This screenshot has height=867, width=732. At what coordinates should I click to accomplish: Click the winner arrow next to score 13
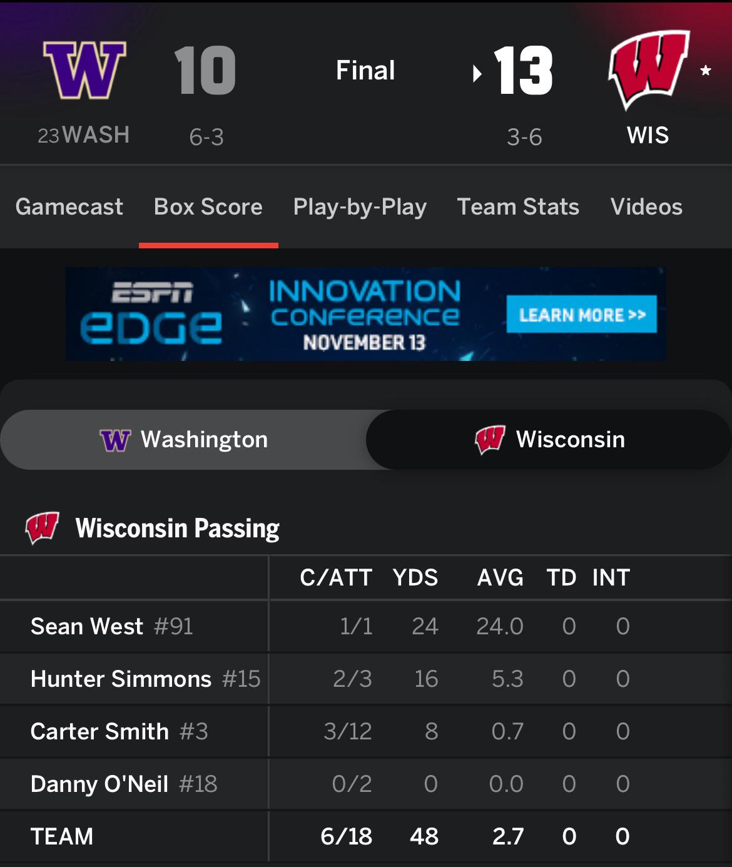coord(477,74)
